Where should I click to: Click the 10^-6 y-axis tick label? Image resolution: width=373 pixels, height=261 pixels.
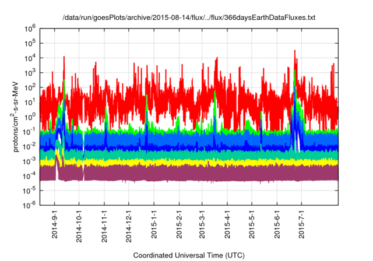pos(29,206)
